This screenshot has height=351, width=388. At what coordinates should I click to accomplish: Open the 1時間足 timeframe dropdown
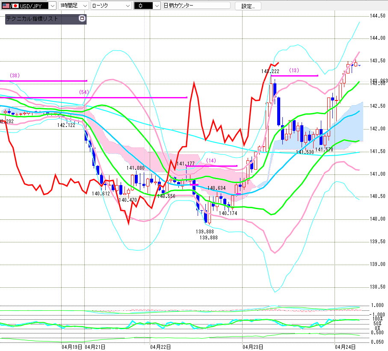click(74, 6)
